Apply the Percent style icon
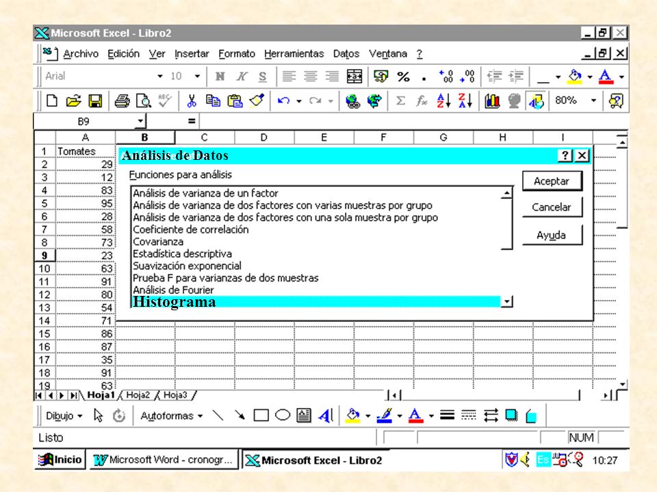 coord(404,77)
